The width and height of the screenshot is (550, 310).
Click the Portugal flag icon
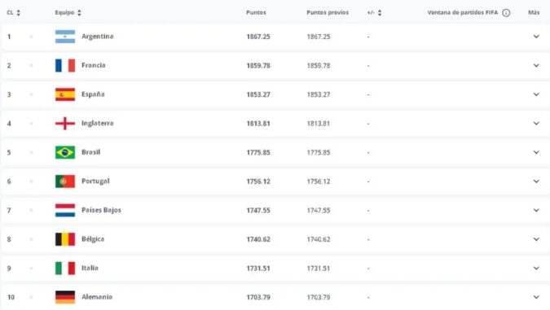pos(65,181)
